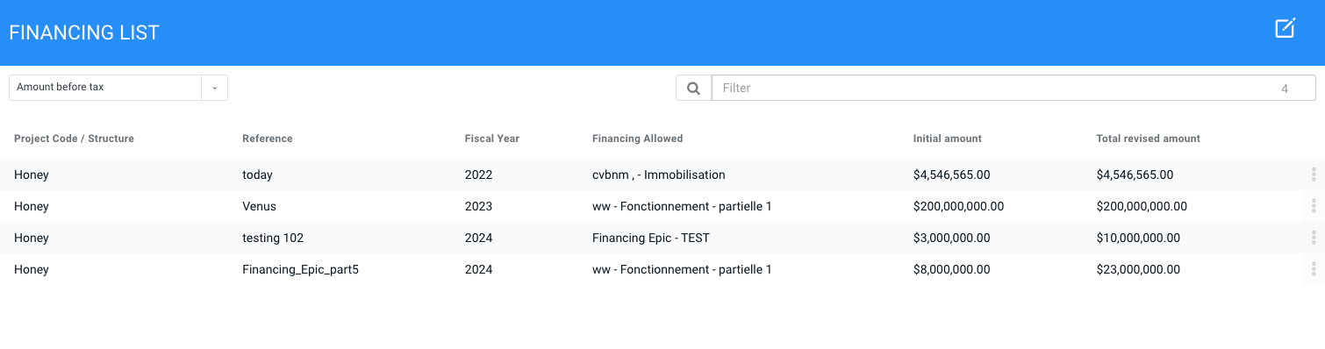Click 'Financing Epic - TEST' cell
The image size is (1325, 349).
(651, 238)
